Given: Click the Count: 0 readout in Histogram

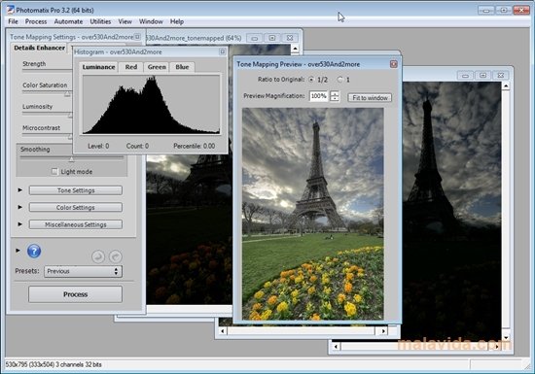Looking at the screenshot, I should 137,146.
